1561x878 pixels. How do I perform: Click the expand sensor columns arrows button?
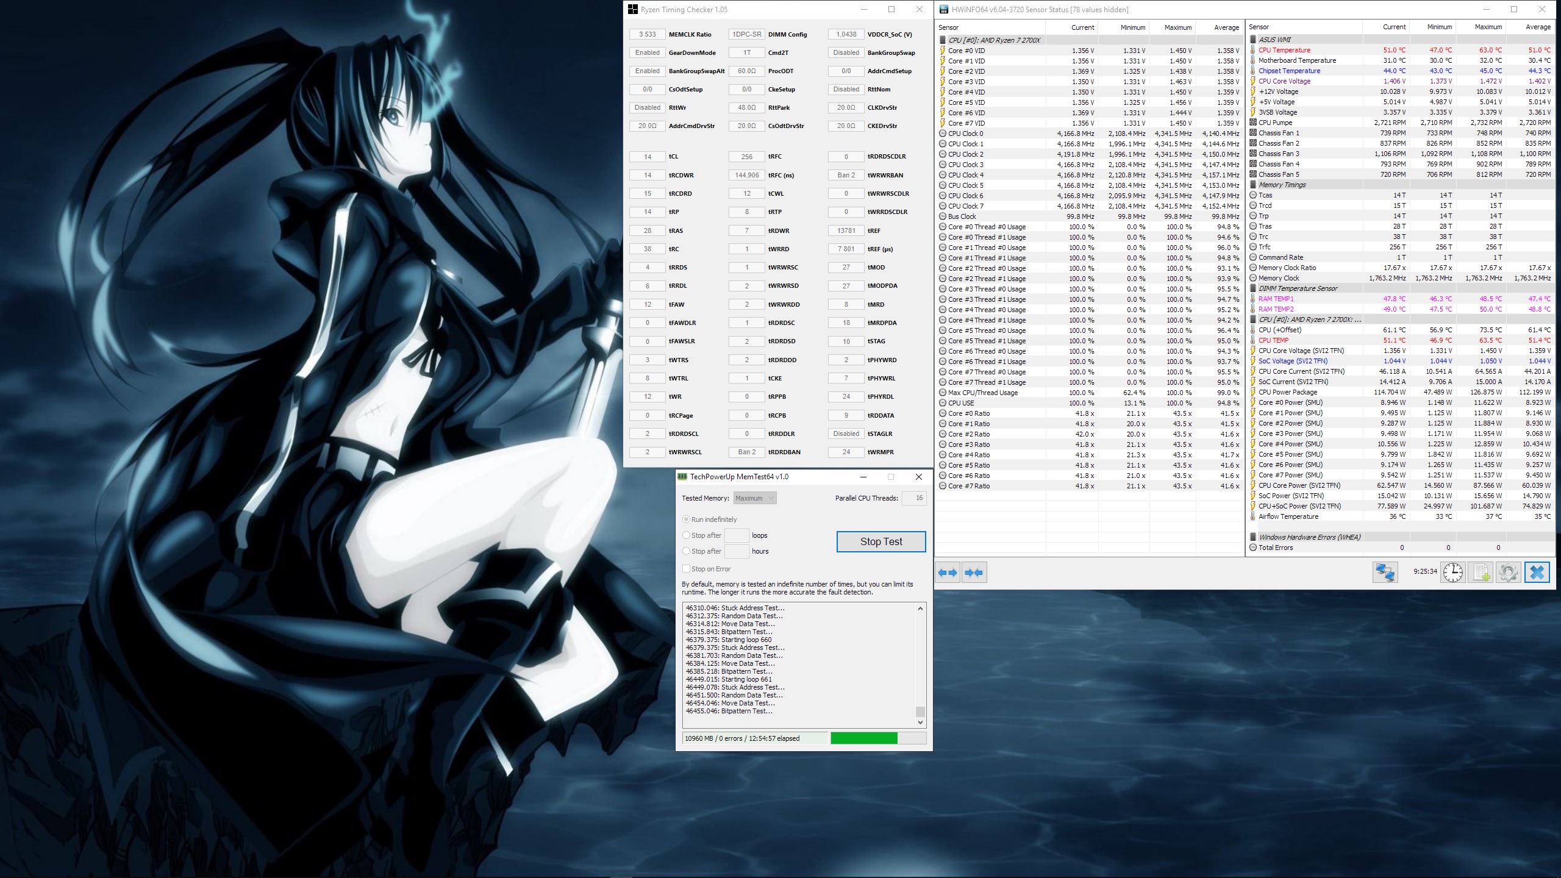(x=948, y=573)
